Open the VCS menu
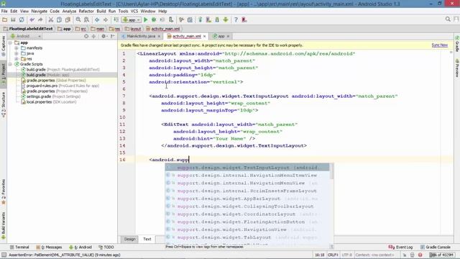460x259 pixels. [134, 12]
